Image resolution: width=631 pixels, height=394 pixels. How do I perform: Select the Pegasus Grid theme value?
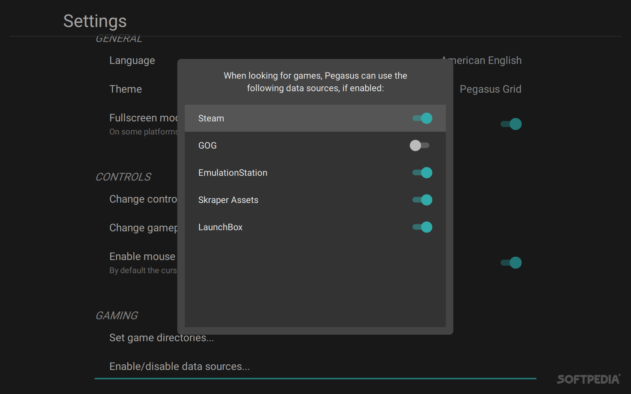pyautogui.click(x=491, y=89)
